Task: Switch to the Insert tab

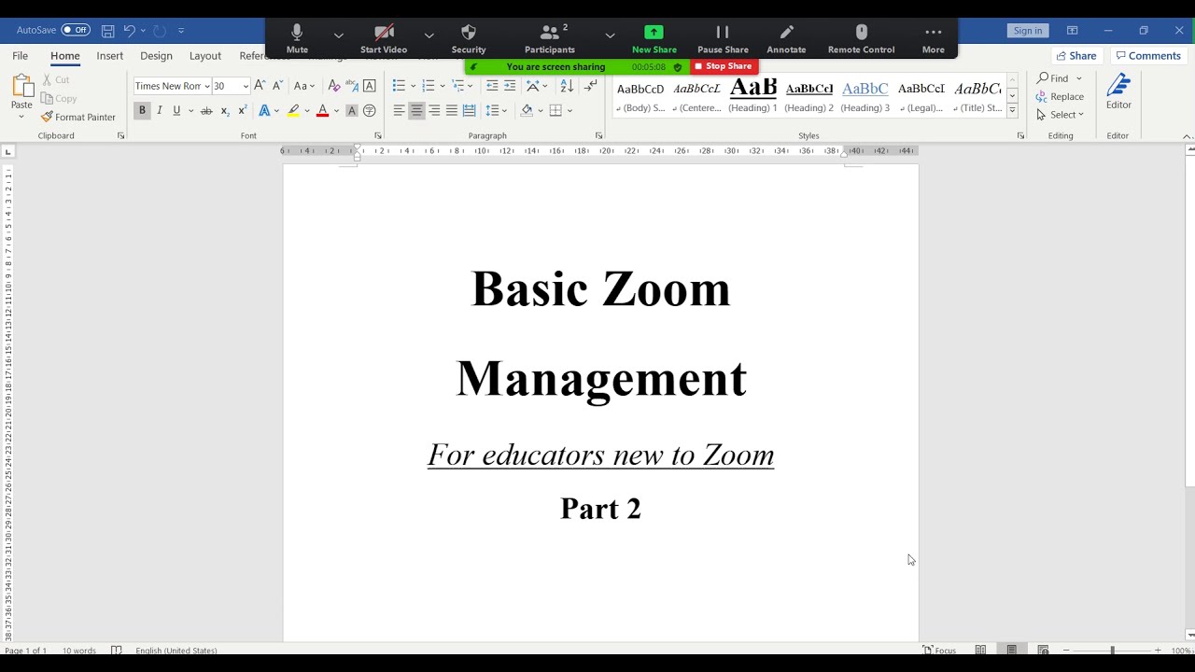Action: pos(110,56)
